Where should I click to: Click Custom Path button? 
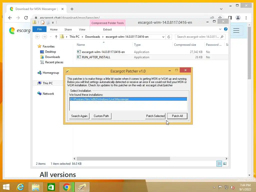[101, 116]
